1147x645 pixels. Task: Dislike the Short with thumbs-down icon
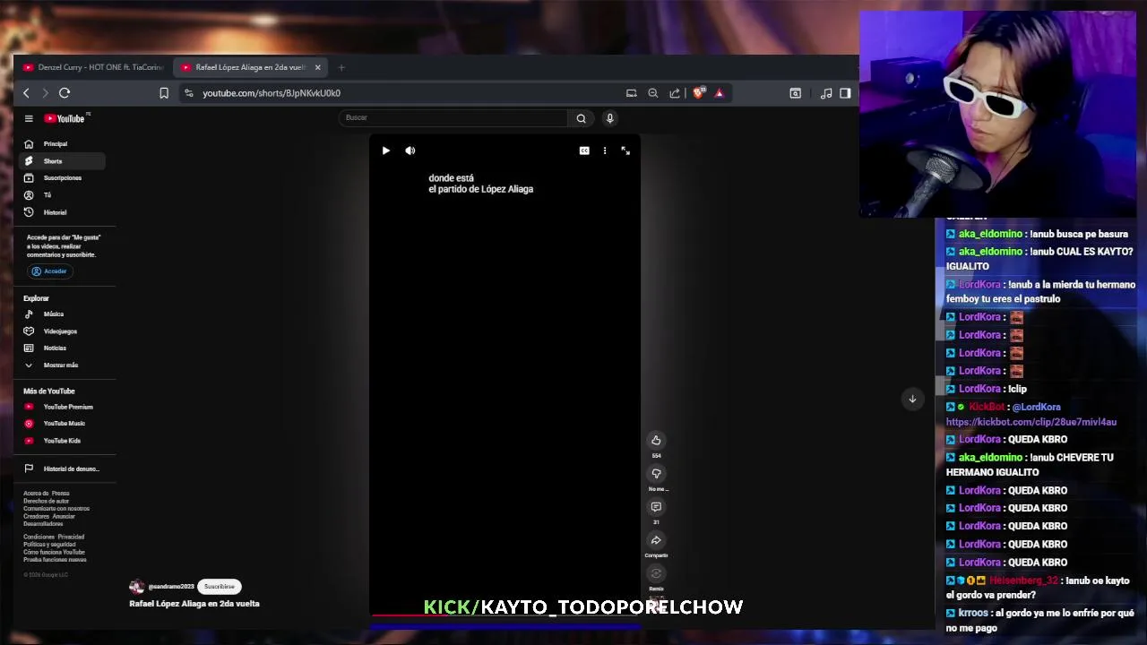point(656,473)
